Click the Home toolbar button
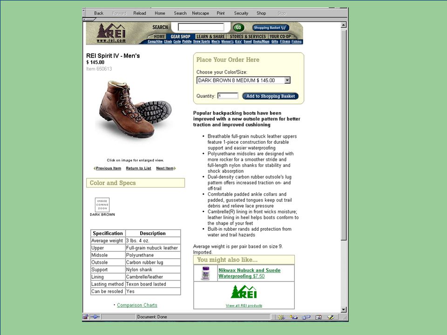The width and height of the screenshot is (447, 335). pyautogui.click(x=160, y=13)
